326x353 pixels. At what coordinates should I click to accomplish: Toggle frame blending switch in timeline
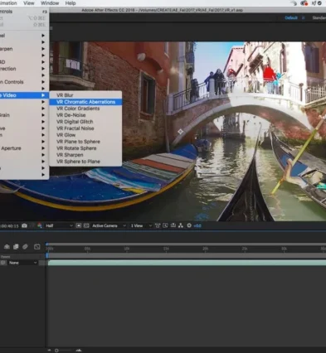16,247
